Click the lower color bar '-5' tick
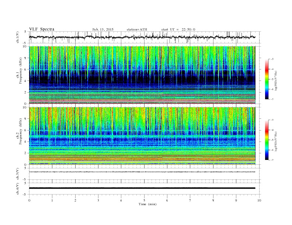 pos(272,140)
